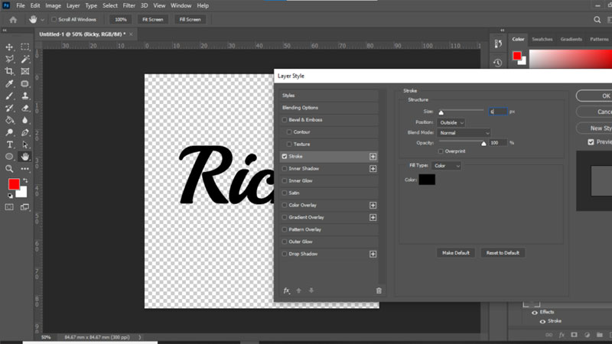
Task: Open the History panel icon
Action: pyautogui.click(x=498, y=63)
